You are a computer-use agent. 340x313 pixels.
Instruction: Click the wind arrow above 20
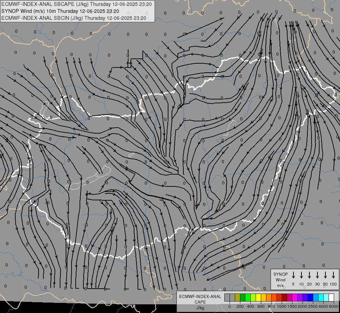(x=309, y=275)
